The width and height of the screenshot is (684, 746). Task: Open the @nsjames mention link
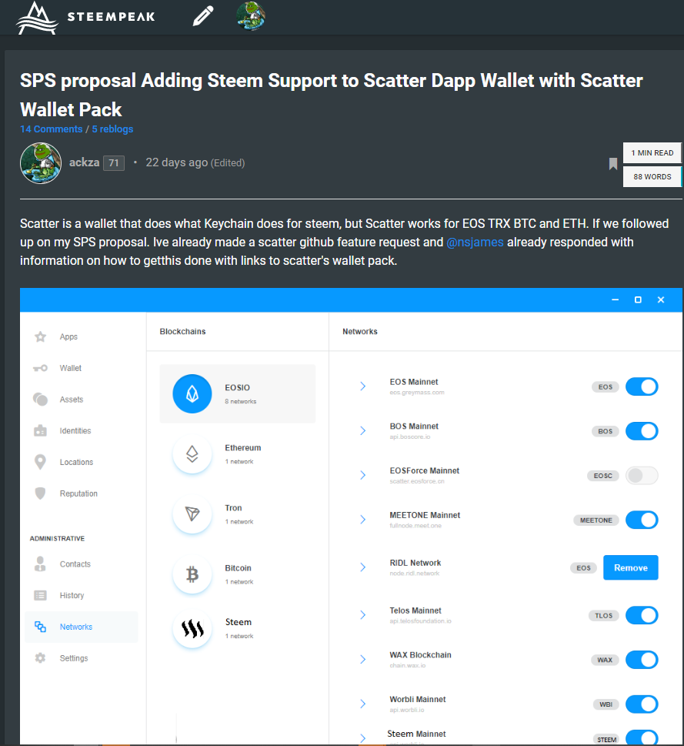(x=475, y=243)
